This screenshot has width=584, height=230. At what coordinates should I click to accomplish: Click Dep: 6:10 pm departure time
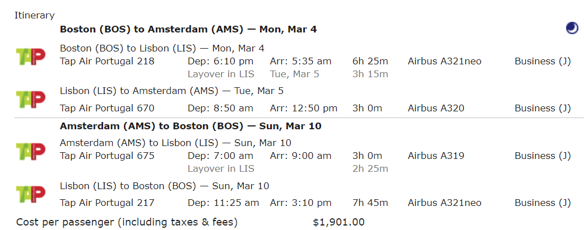220,61
